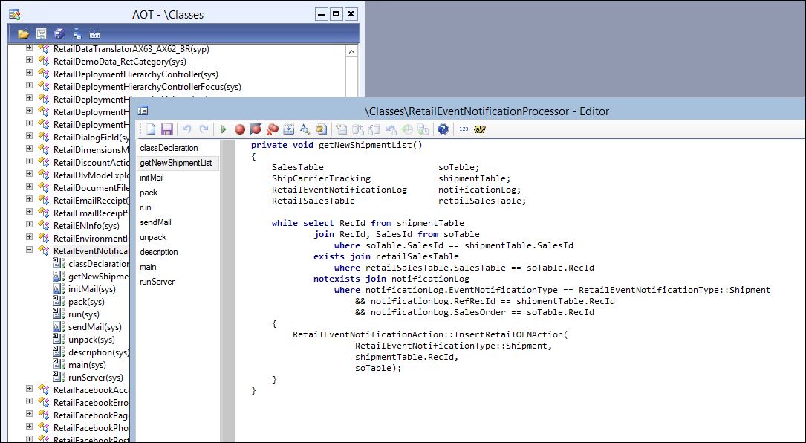Expand the RetailENInfo(sys) class node
Screen dimensions: 806x443
30,225
